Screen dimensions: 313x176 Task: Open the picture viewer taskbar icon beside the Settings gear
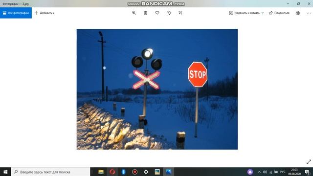click(157, 172)
